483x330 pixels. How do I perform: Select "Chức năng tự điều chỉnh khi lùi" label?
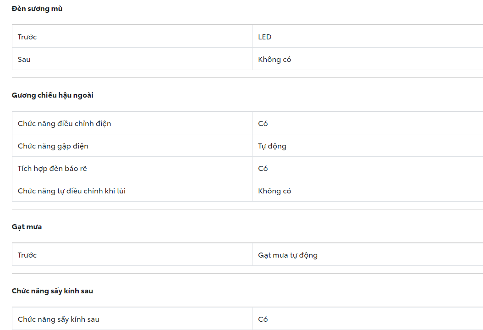(71, 191)
